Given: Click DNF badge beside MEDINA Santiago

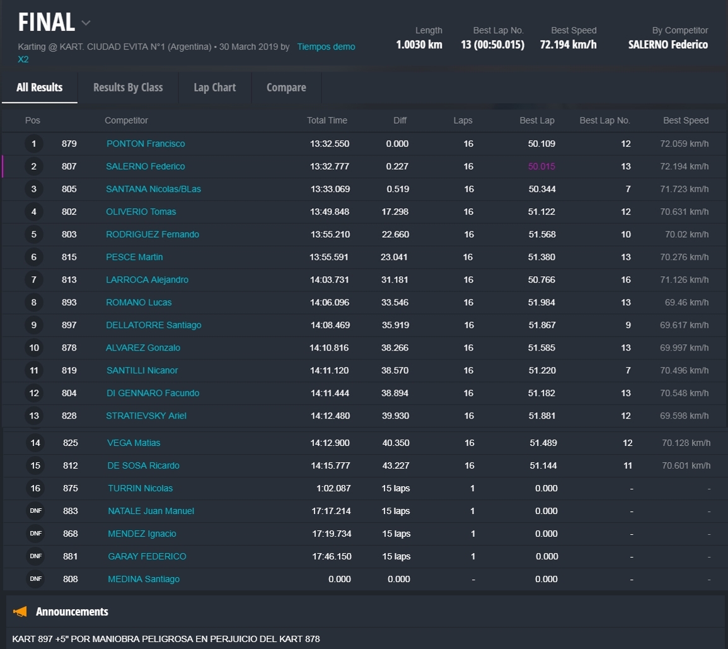Looking at the screenshot, I should tap(35, 579).
